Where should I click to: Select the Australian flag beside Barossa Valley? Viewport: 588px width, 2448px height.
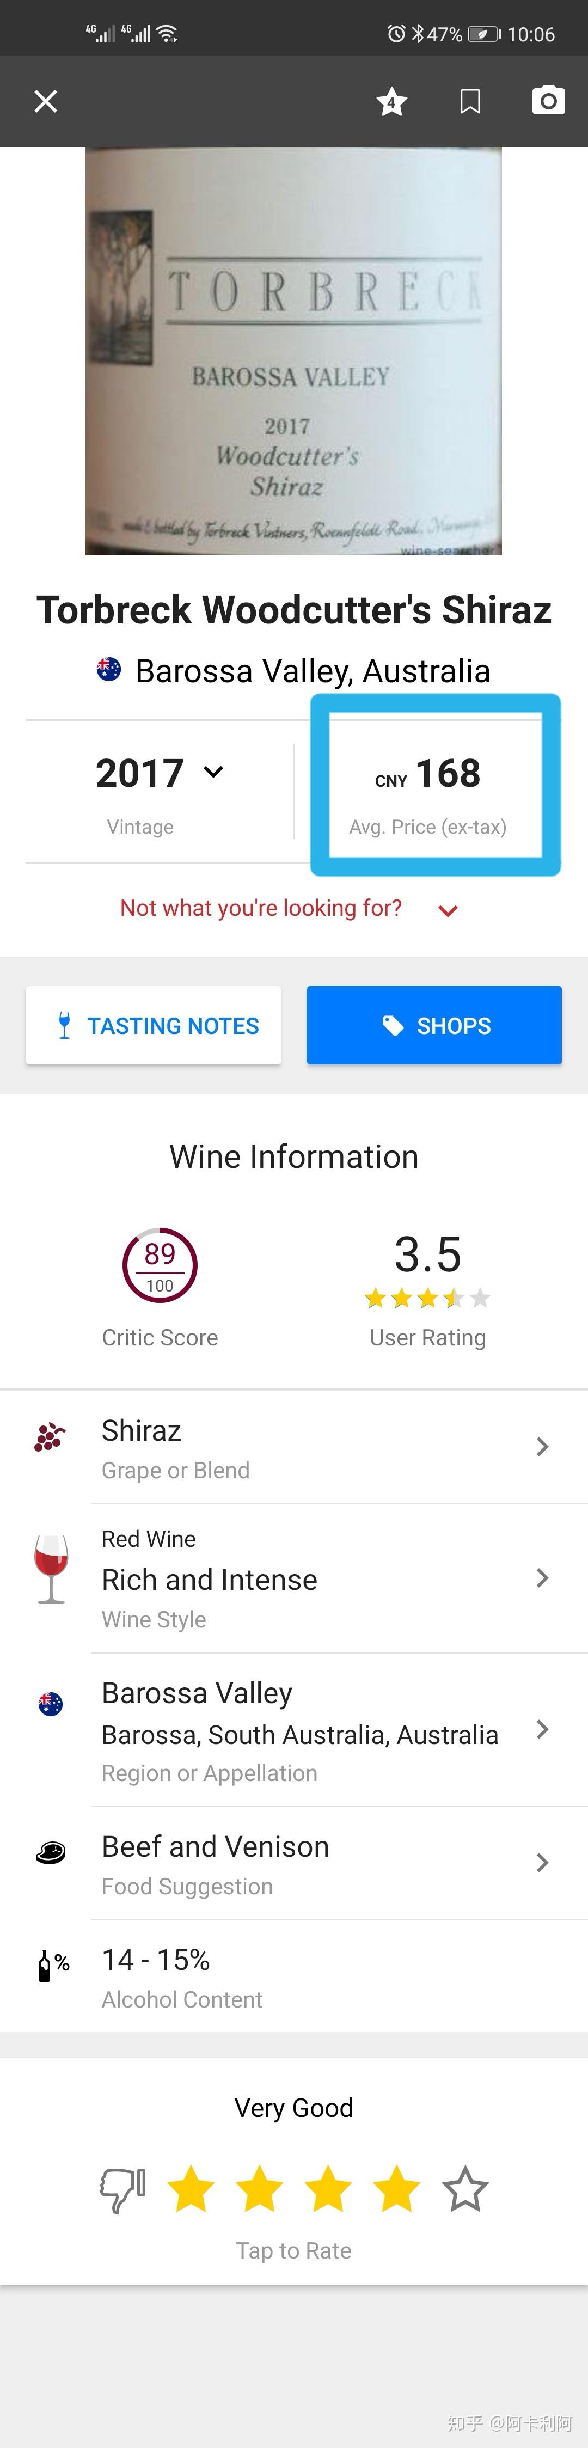50,1704
